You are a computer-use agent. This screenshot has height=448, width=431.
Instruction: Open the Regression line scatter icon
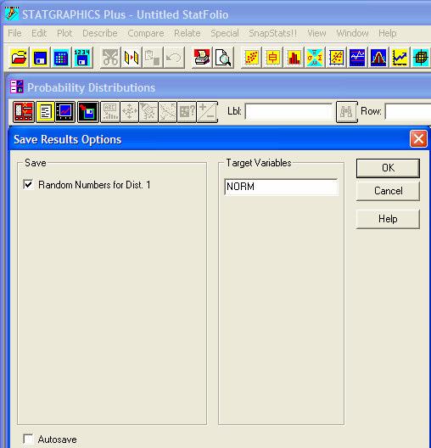click(x=336, y=58)
